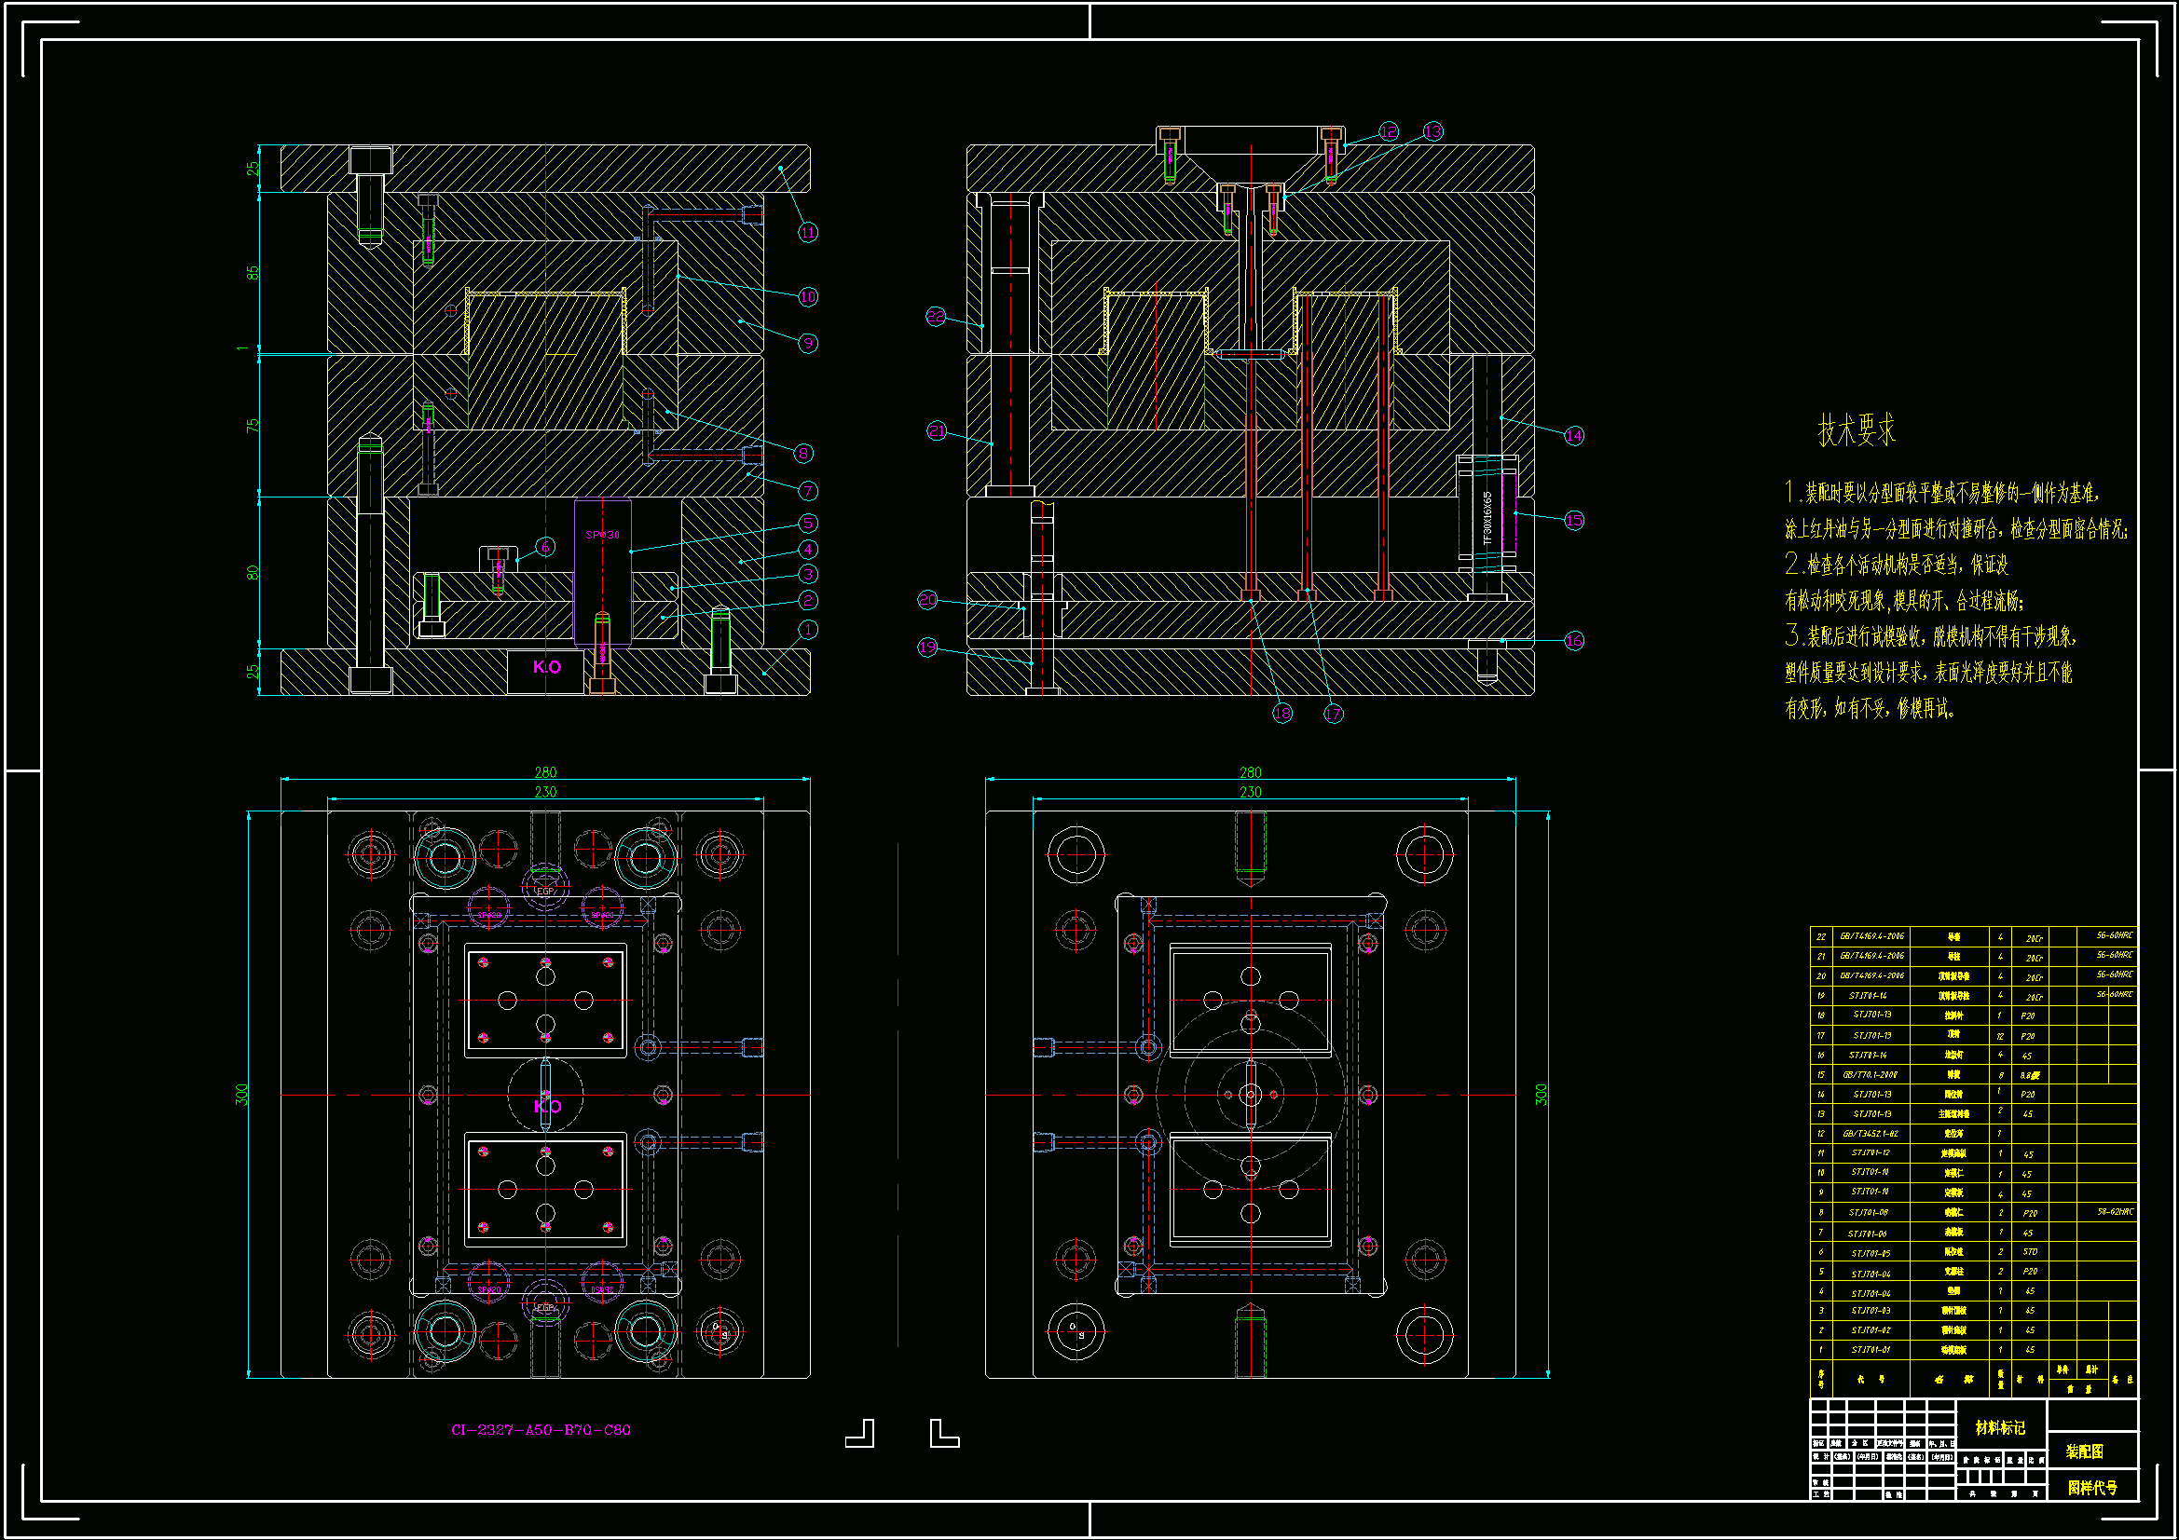Screen dimensions: 2179x1540
Task: Select the KO text in section view
Action: 547,667
